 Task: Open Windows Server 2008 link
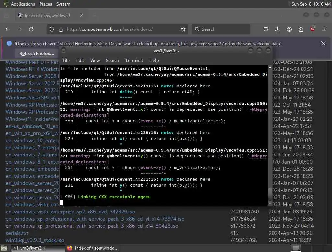click(32, 76)
